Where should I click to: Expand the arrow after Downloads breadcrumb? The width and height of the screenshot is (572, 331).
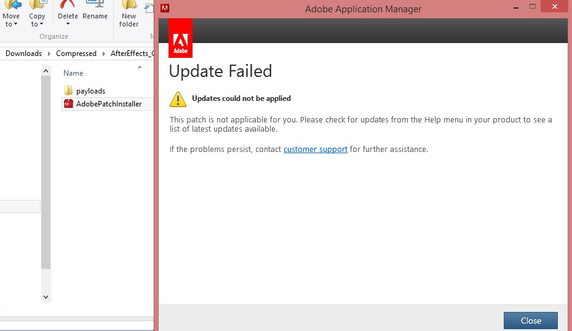click(x=49, y=54)
